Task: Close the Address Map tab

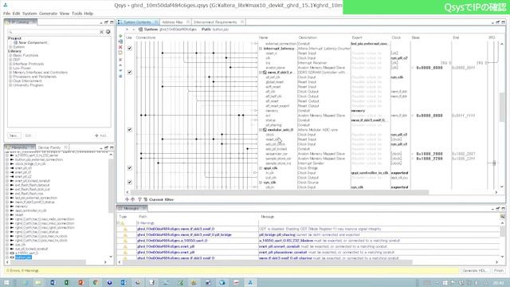Action: click(x=188, y=22)
